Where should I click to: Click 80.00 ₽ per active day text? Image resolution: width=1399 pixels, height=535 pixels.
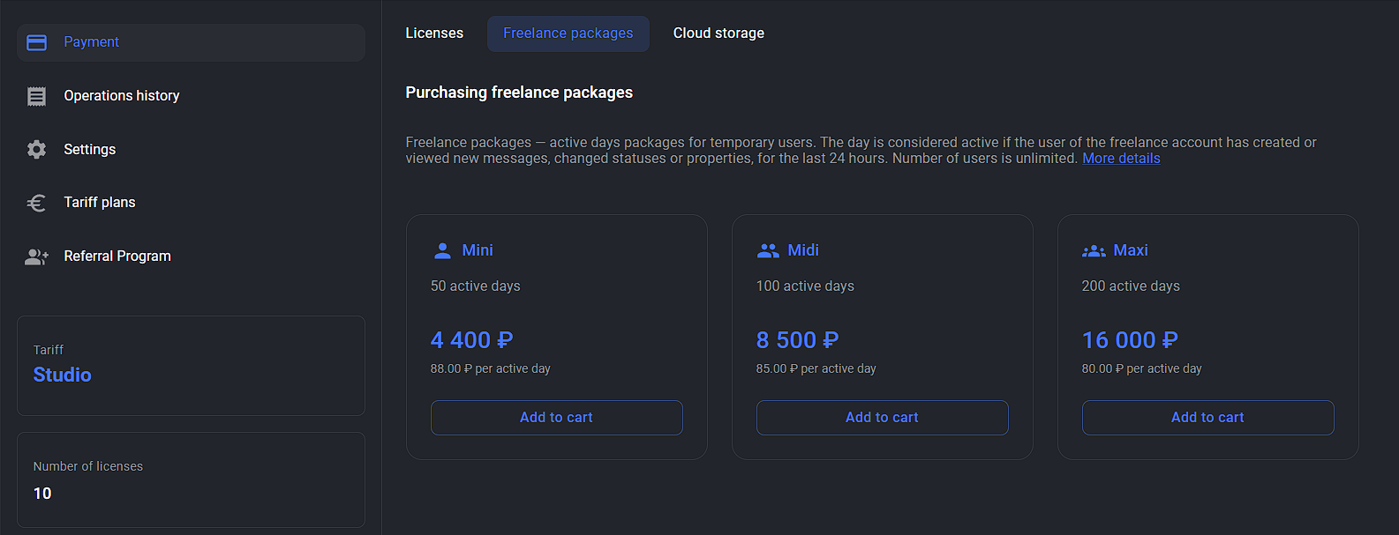click(x=1141, y=369)
